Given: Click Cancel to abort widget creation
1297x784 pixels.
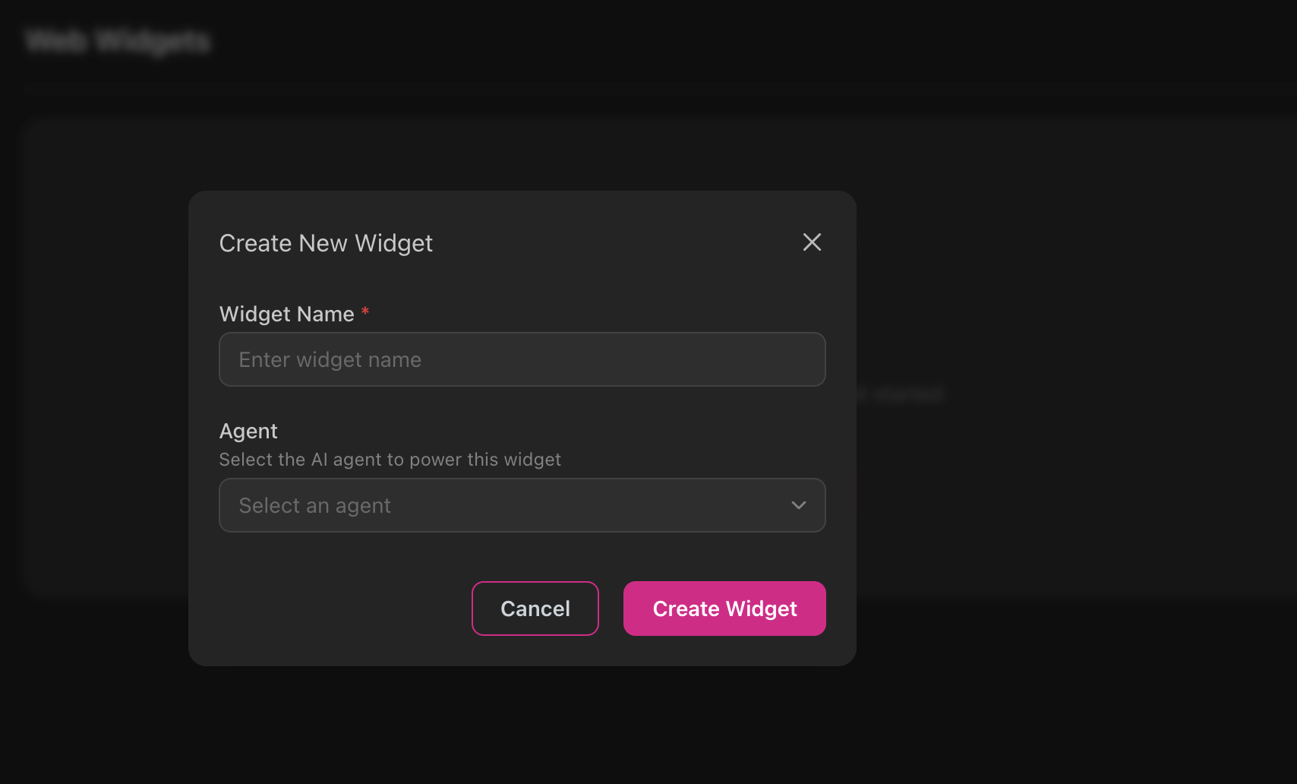Looking at the screenshot, I should click(535, 608).
